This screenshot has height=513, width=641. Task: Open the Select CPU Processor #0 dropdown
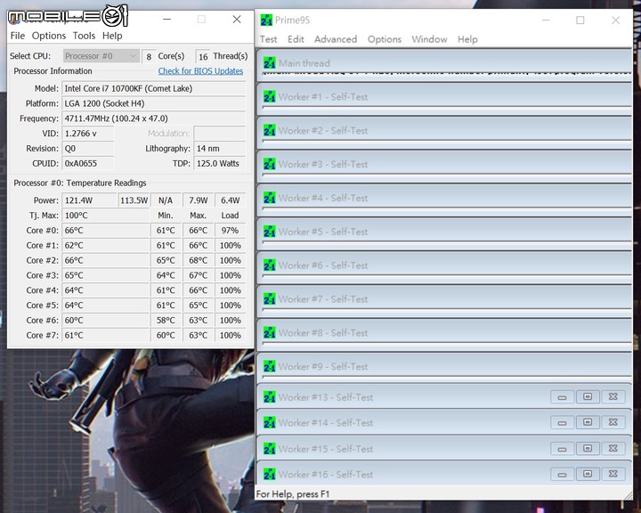(x=101, y=56)
